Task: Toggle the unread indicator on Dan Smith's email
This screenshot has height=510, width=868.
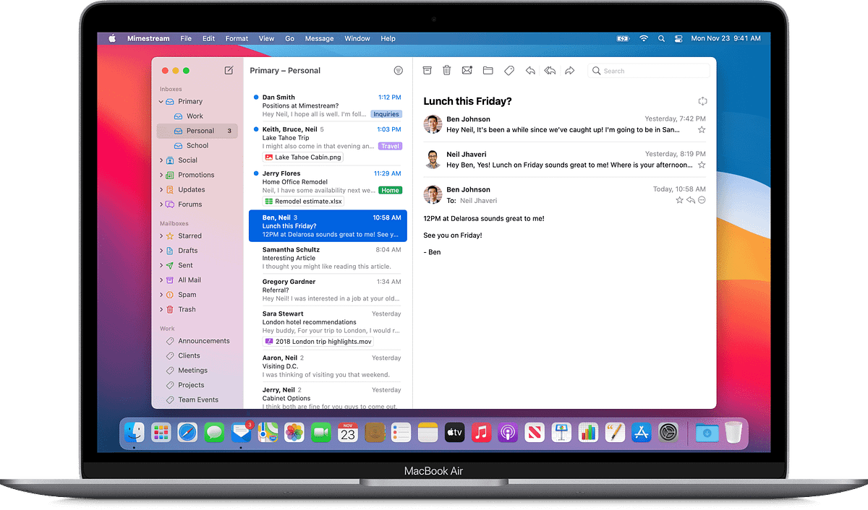Action: pos(255,96)
